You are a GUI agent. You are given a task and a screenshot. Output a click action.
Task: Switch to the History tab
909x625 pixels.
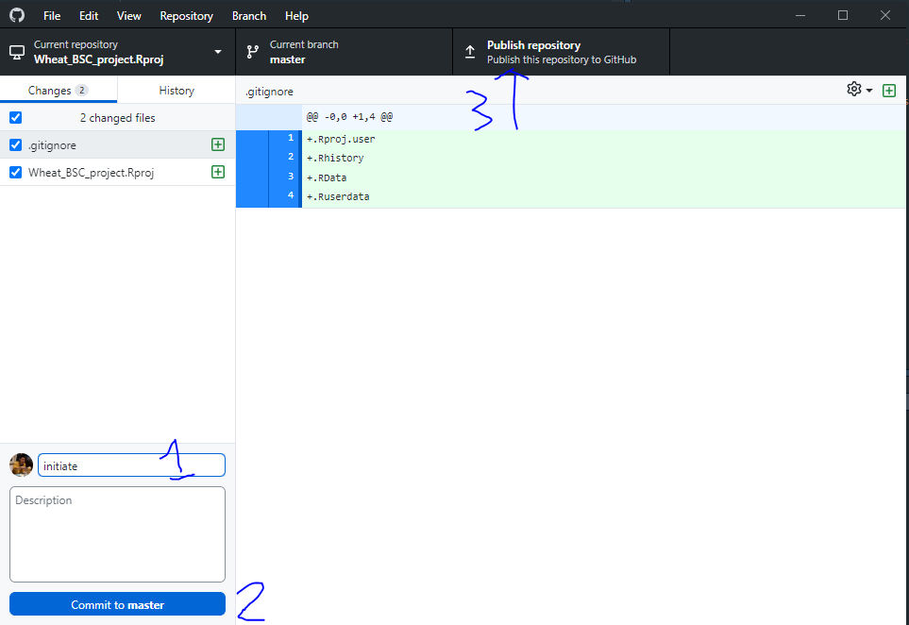click(x=177, y=91)
